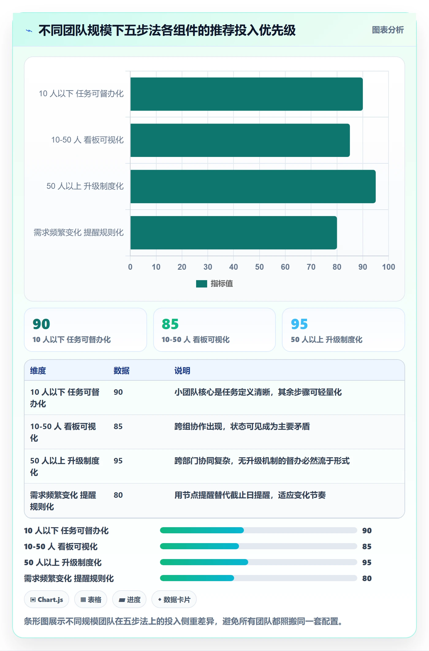Click the 数据卡片 tag diamond icon
Screen dimensions: 429x651
pyautogui.click(x=160, y=600)
